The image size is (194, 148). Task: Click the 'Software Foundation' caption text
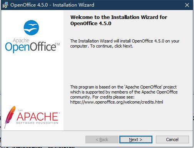pos(37,123)
